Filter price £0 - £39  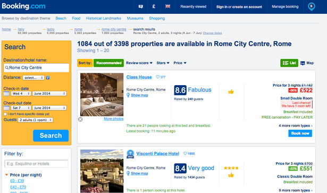click(17, 181)
